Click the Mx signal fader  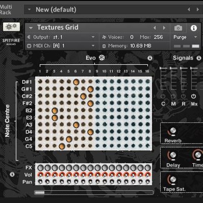tap(194, 78)
